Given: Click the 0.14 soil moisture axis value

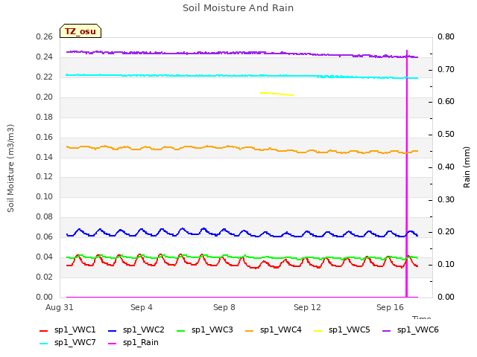Looking at the screenshot, I should 45,157.
